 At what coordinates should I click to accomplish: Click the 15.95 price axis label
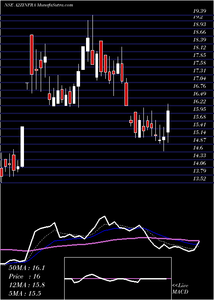(x=199, y=109)
